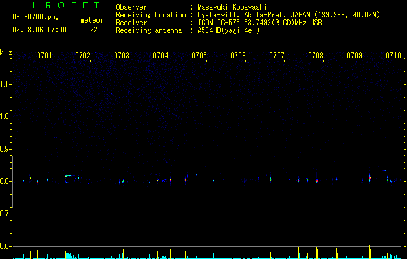Image resolution: width=407 pixels, height=259 pixels.
Task: Click the 0.7 frequency axis label
Action: (5, 214)
